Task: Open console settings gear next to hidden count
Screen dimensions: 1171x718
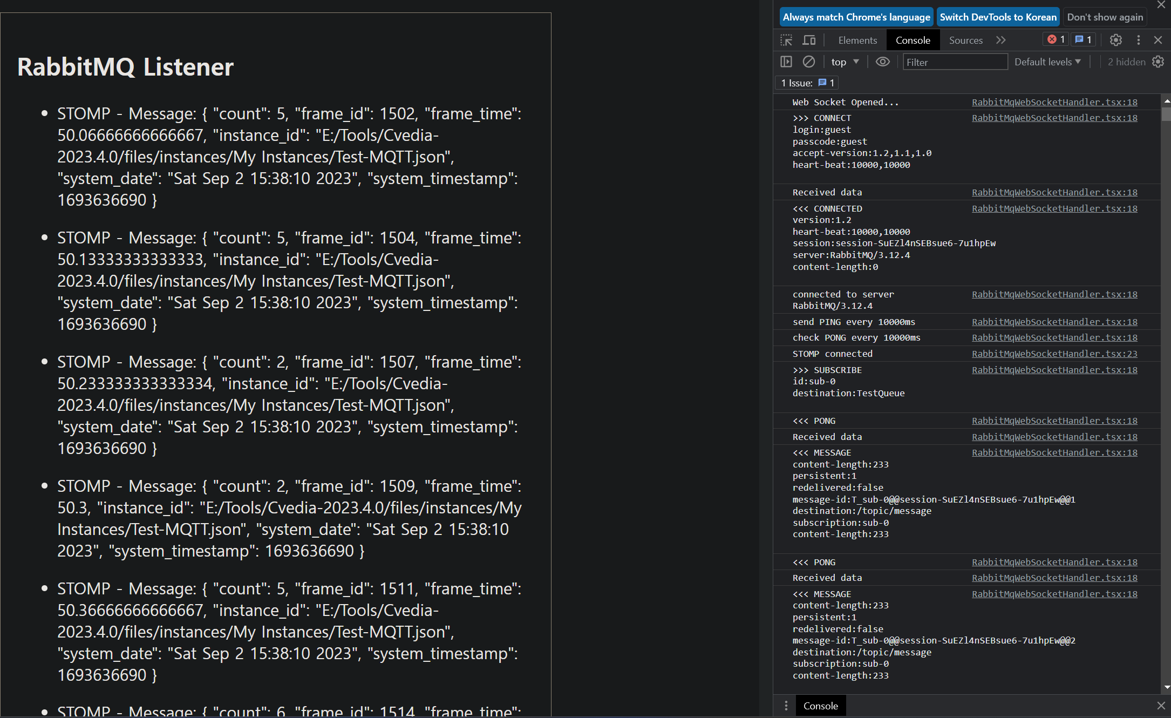Action: click(1158, 62)
